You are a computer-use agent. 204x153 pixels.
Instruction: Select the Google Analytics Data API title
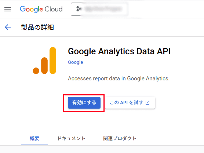pos(119,51)
